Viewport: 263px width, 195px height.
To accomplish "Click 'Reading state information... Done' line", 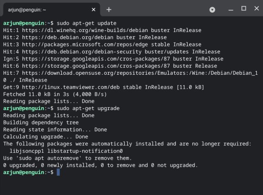I will pos(55,130).
